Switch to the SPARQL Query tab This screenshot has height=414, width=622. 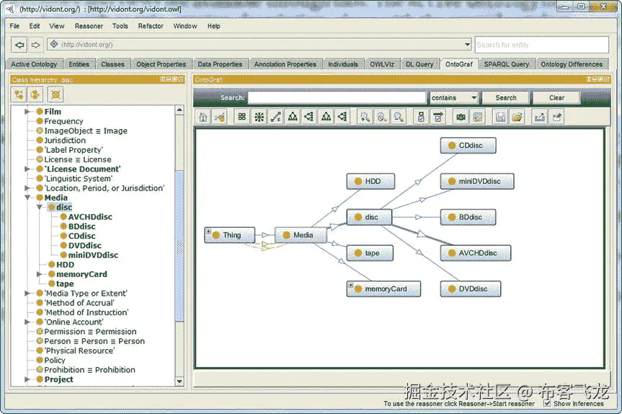pyautogui.click(x=507, y=64)
